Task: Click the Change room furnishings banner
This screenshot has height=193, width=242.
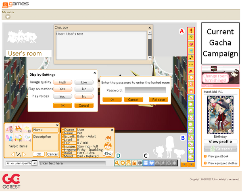Action: pyautogui.click(x=220, y=76)
